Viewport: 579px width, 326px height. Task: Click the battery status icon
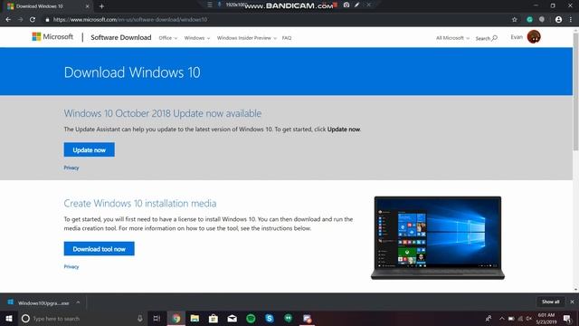pos(511,318)
